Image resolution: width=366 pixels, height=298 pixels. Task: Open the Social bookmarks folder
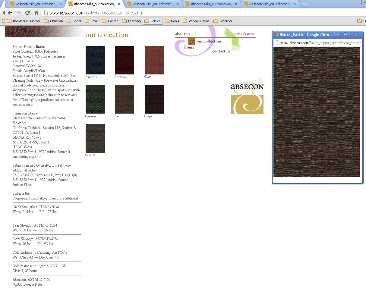(74, 21)
